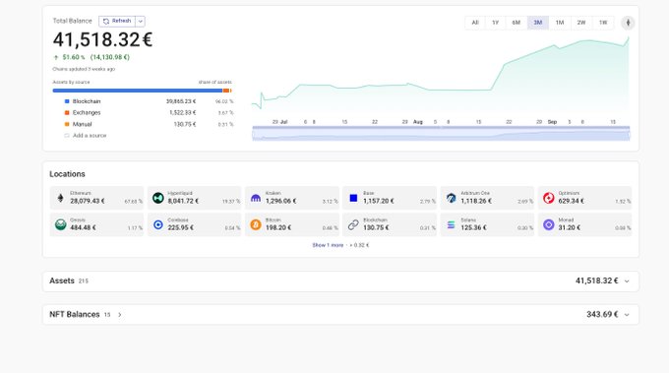Screen dimensions: 669x373
Task: Click the Exchanges 1,522.33 € source row
Action: tap(143, 112)
